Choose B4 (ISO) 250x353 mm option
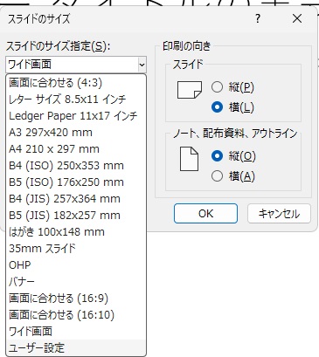This screenshot has height=357, width=319. 76,166
